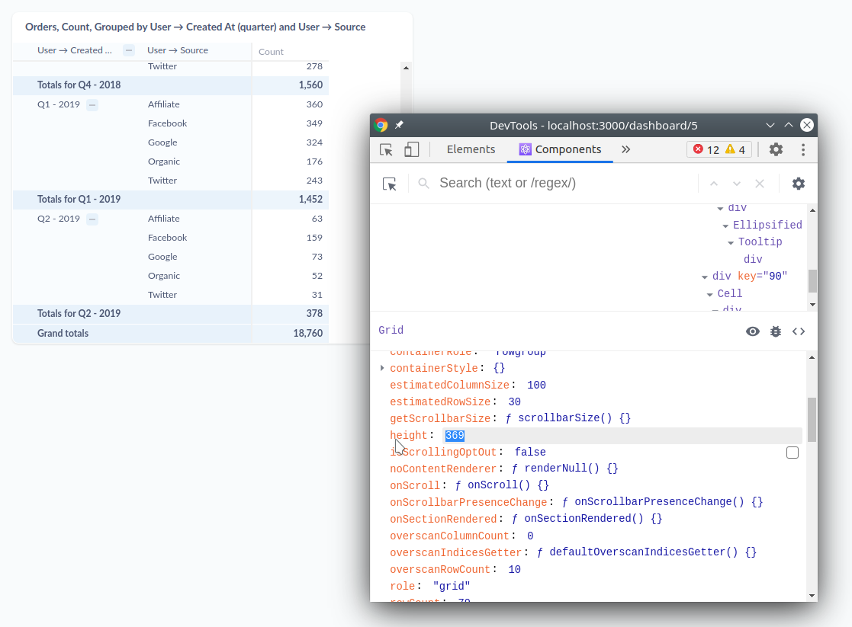This screenshot has width=852, height=627.
Task: Open the Components panel search settings gear
Action: [798, 183]
